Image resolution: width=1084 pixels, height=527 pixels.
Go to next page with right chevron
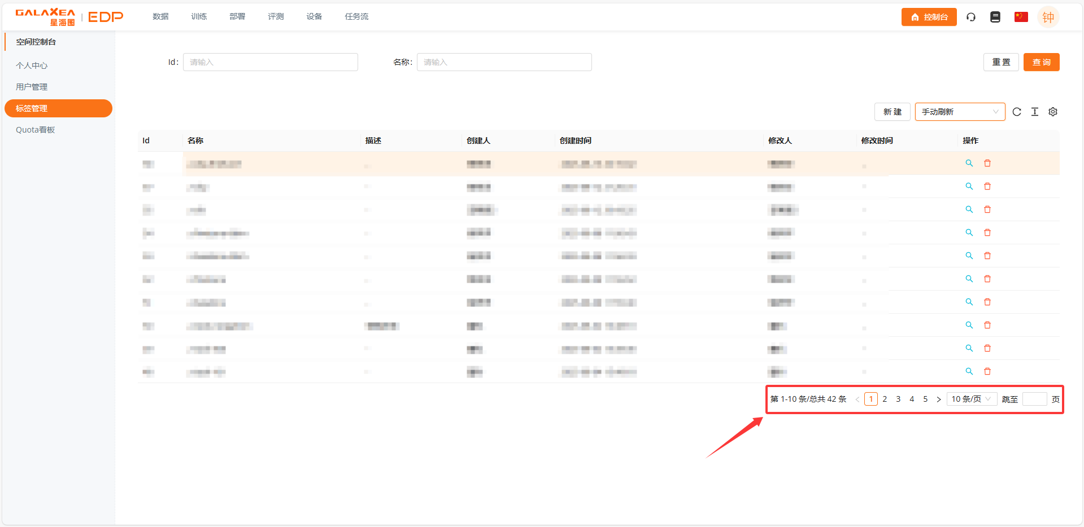[939, 399]
